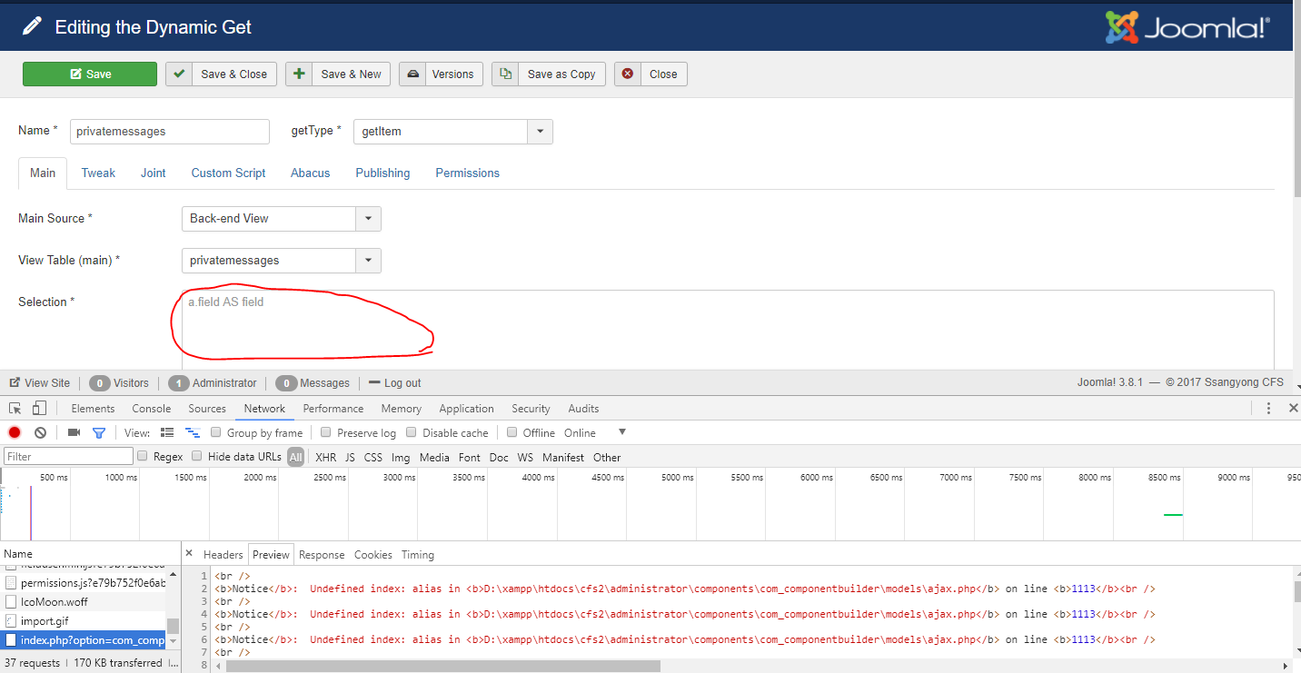Select the import.gif request row

[x=83, y=621]
